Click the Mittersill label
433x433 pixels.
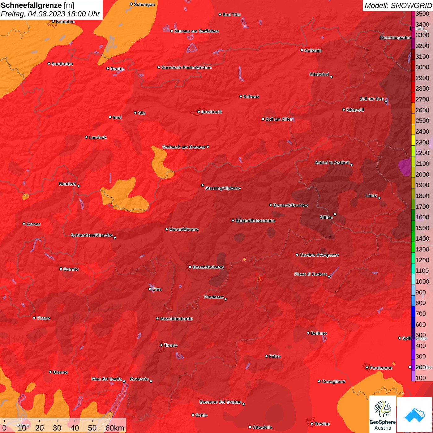pyautogui.click(x=355, y=110)
